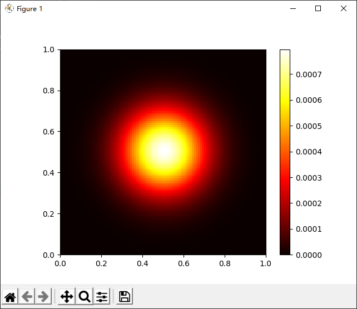Viewport: 357px width, 309px height.
Task: Click the bright center of the heatmap
Action: tap(163, 151)
